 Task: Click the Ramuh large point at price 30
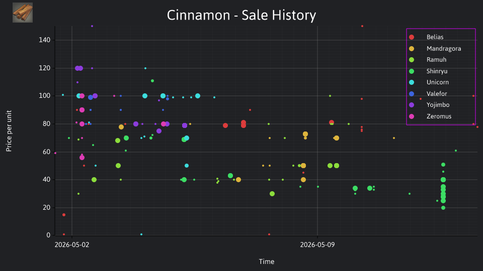(x=272, y=194)
